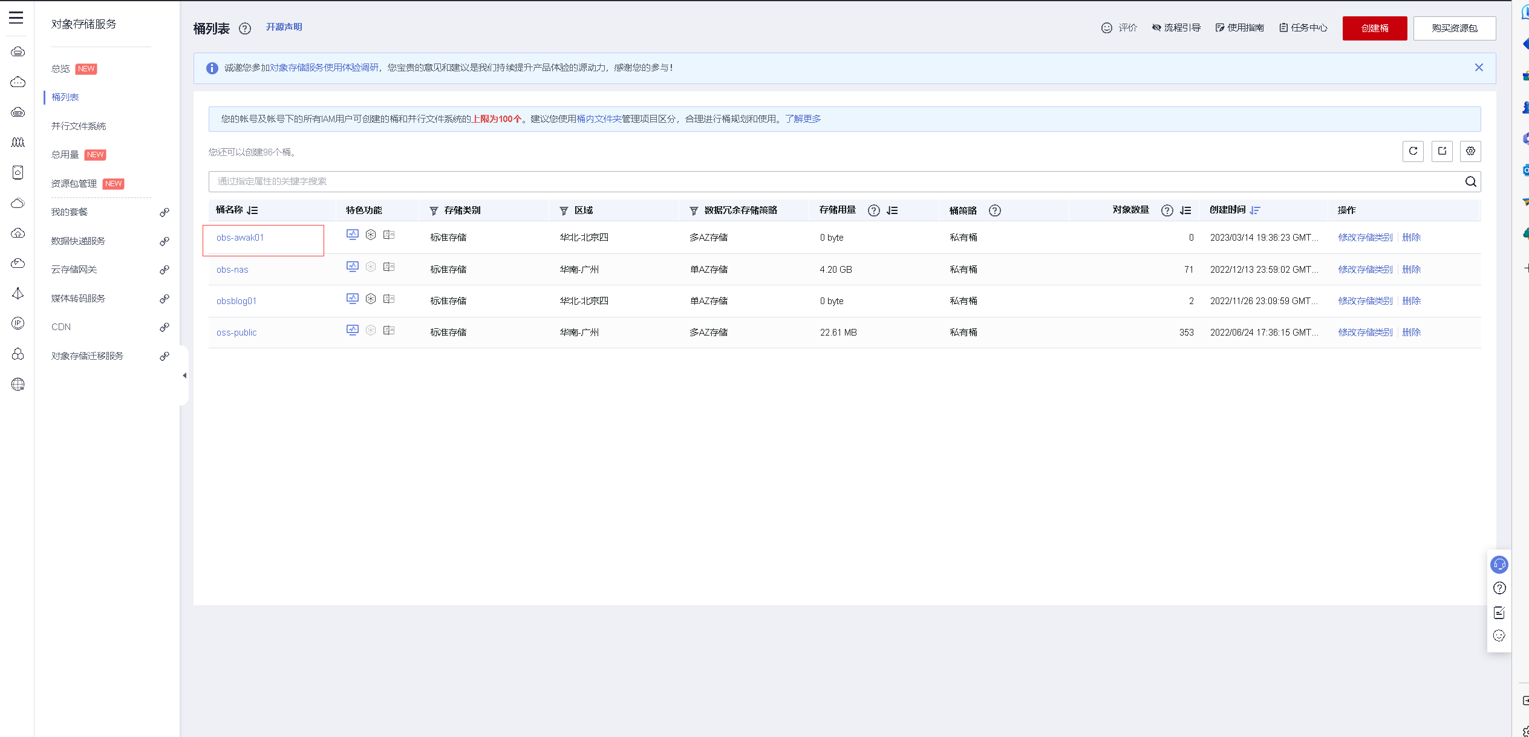Click customer service headset icon
Screen dimensions: 1529x737
(1499, 565)
